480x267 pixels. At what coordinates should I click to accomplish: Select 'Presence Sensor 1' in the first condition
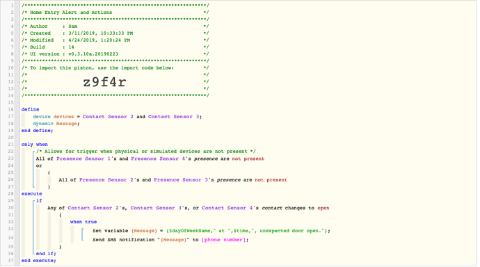pyautogui.click(x=83, y=159)
